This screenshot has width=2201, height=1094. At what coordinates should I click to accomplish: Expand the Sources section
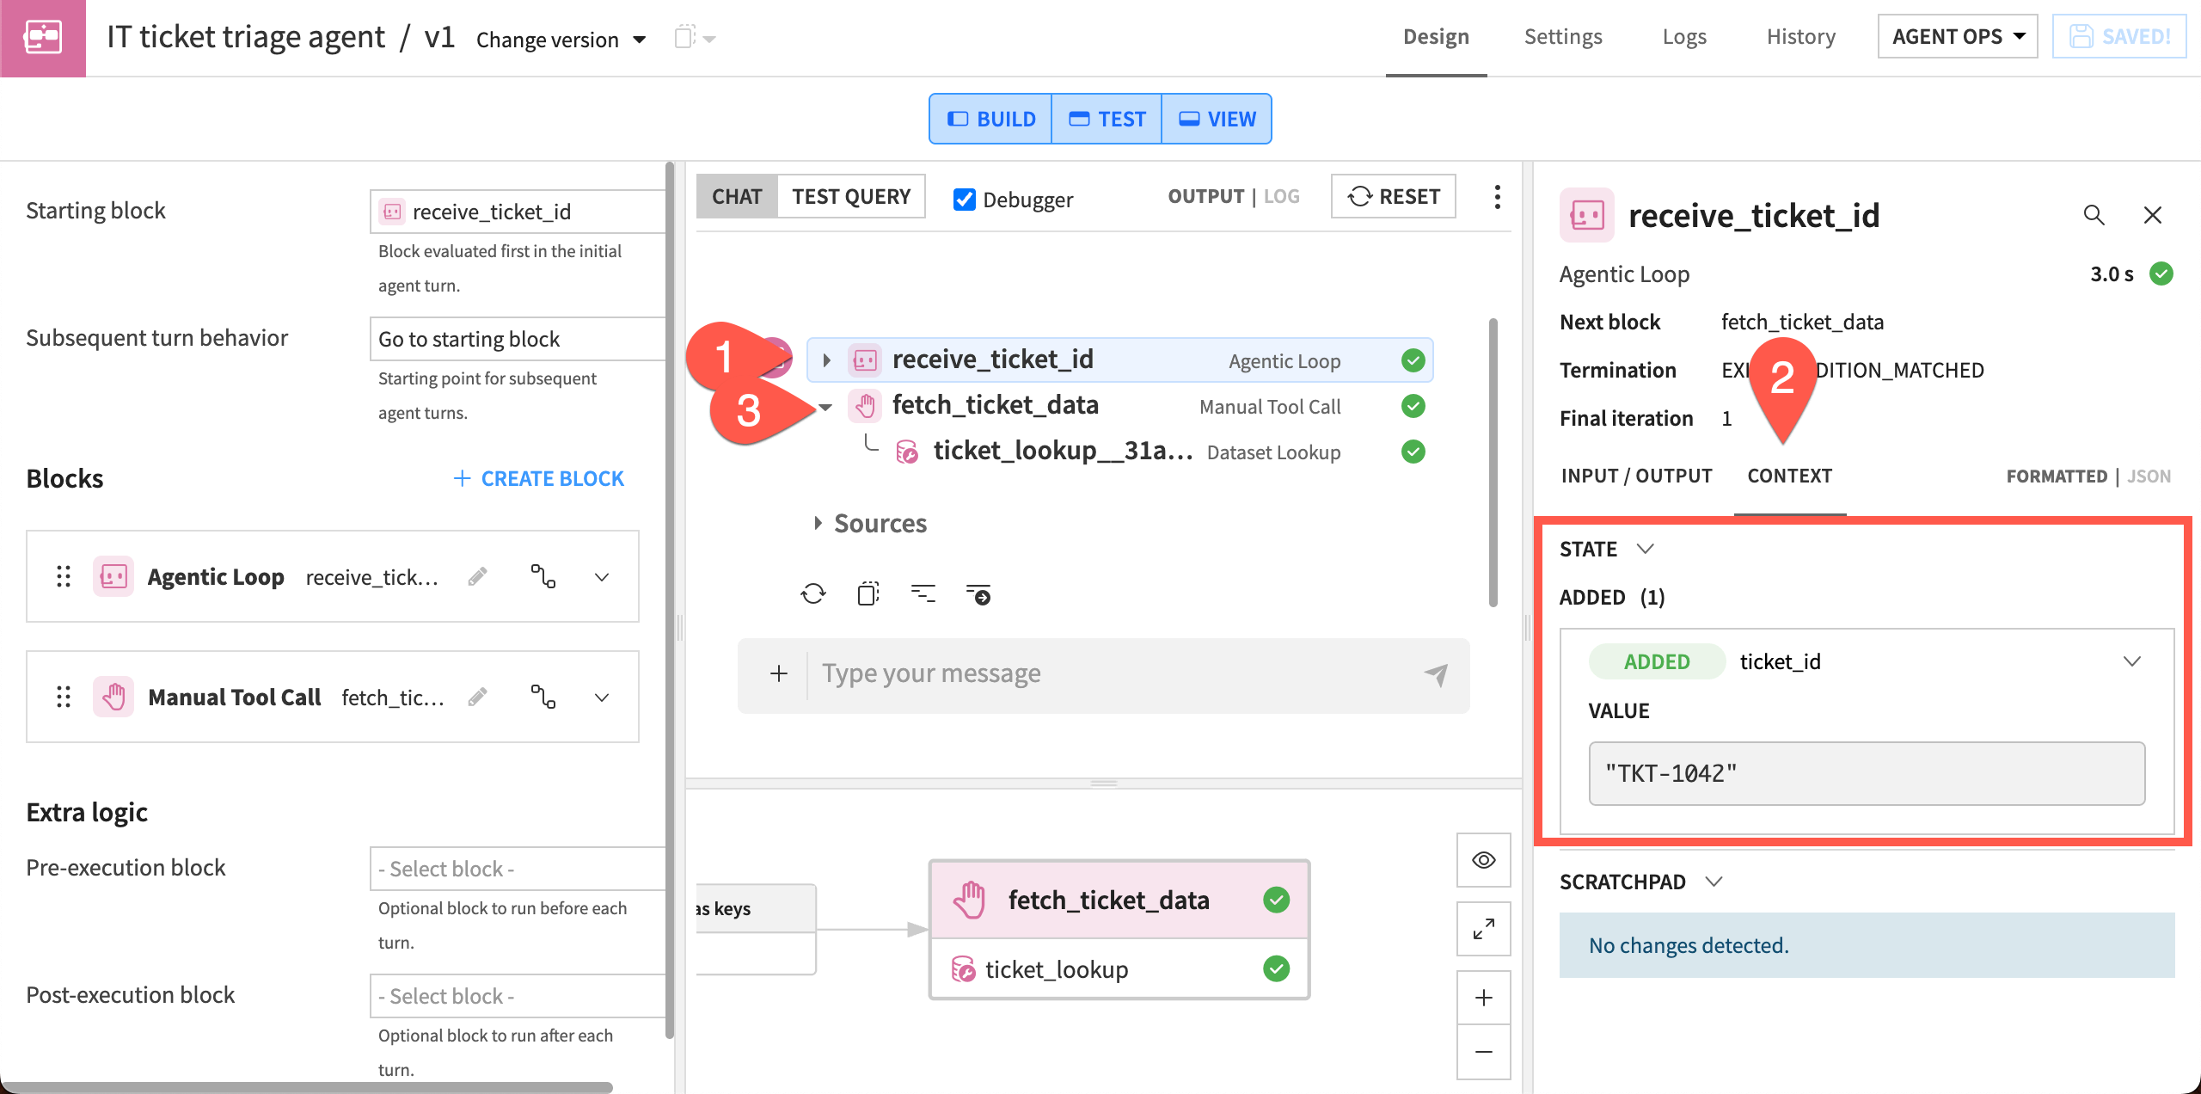coord(818,523)
